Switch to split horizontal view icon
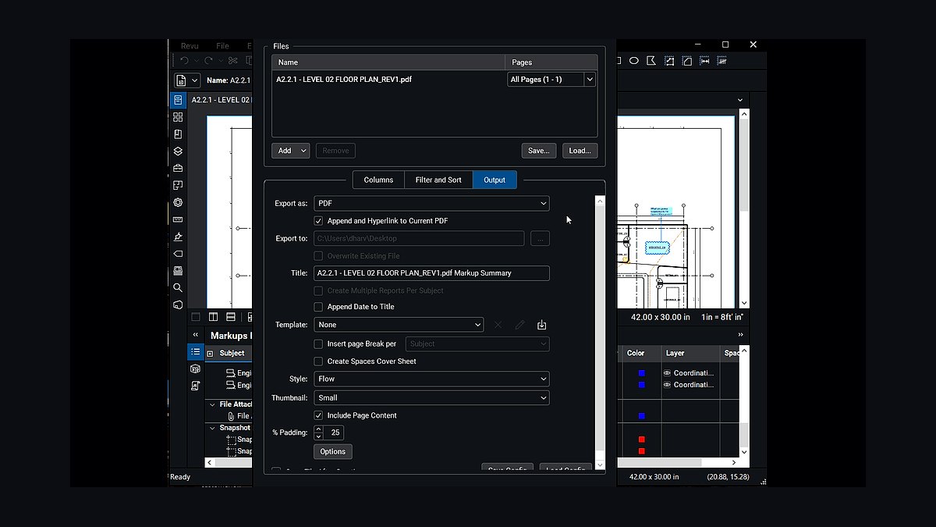The width and height of the screenshot is (936, 527). point(230,317)
